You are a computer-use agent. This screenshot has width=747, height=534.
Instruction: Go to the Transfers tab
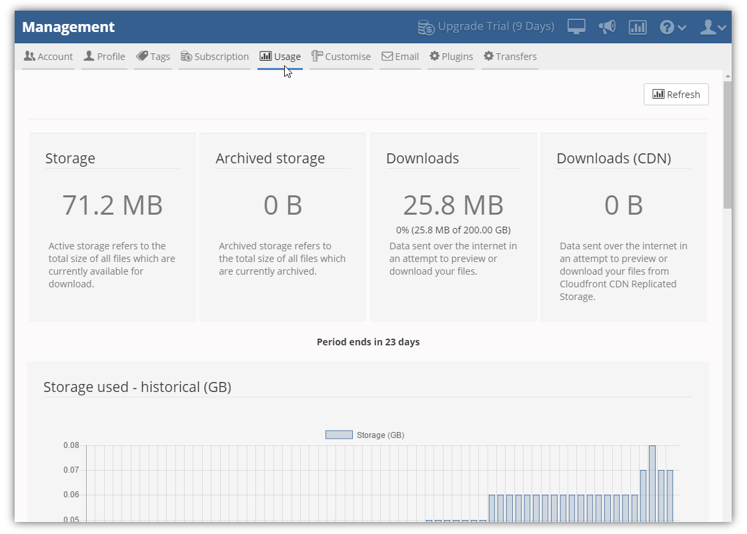point(510,57)
